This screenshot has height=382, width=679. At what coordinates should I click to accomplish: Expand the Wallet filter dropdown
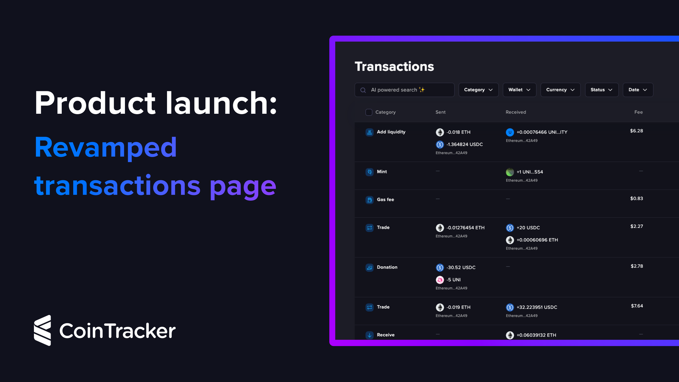519,90
